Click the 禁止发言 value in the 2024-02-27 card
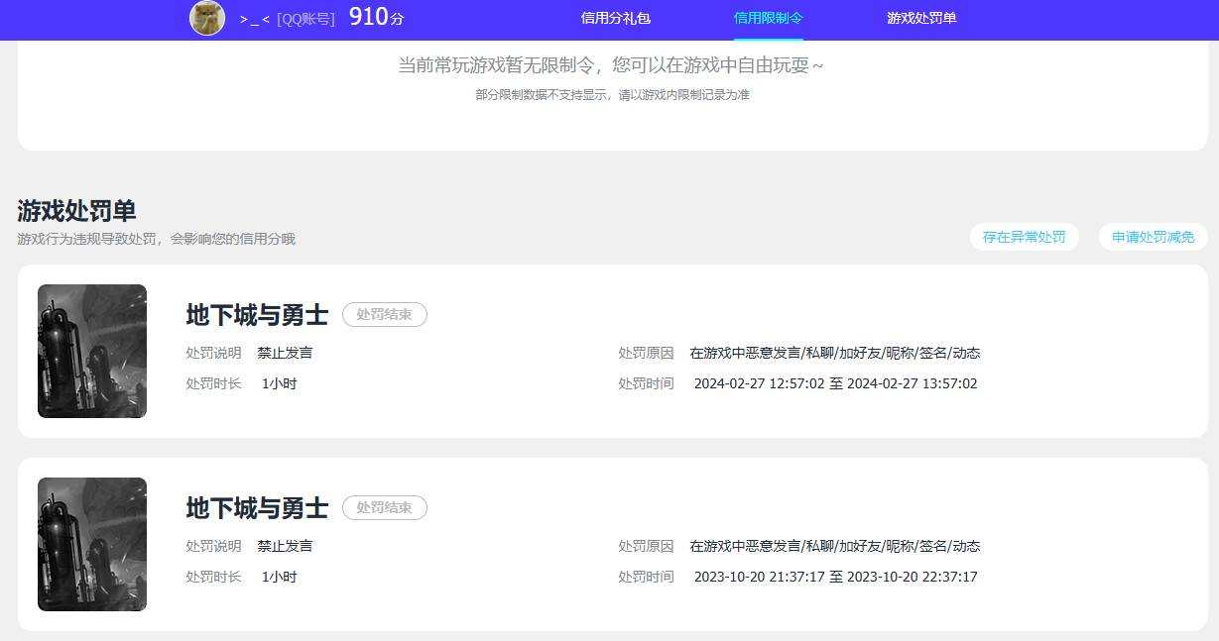Image resolution: width=1219 pixels, height=641 pixels. [285, 353]
